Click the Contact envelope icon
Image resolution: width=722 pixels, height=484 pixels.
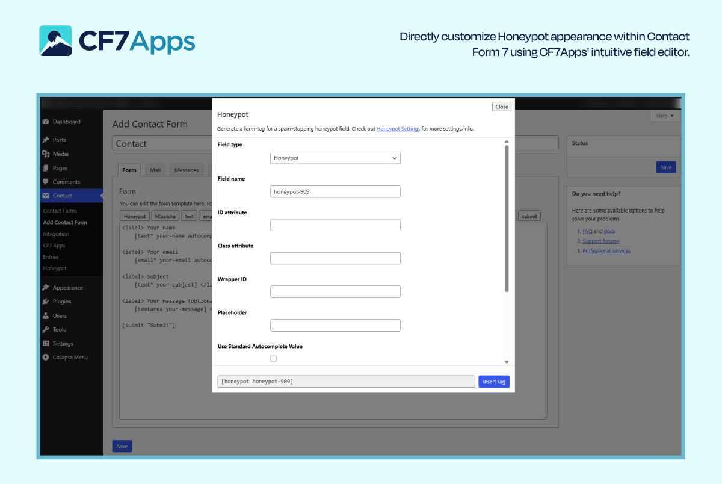coord(46,196)
